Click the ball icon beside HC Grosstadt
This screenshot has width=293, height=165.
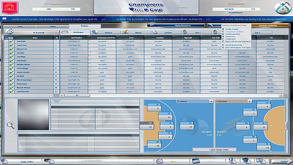coord(9,32)
